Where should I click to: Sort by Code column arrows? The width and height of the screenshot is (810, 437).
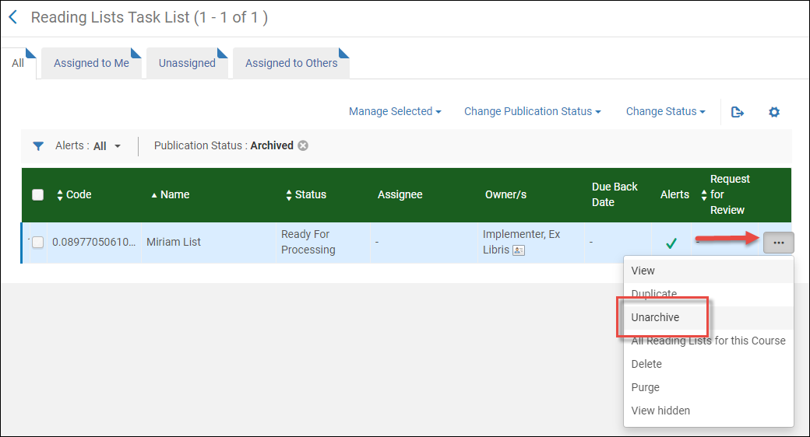[60, 195]
